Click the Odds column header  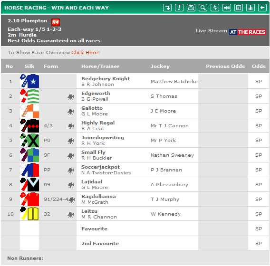tap(259, 66)
